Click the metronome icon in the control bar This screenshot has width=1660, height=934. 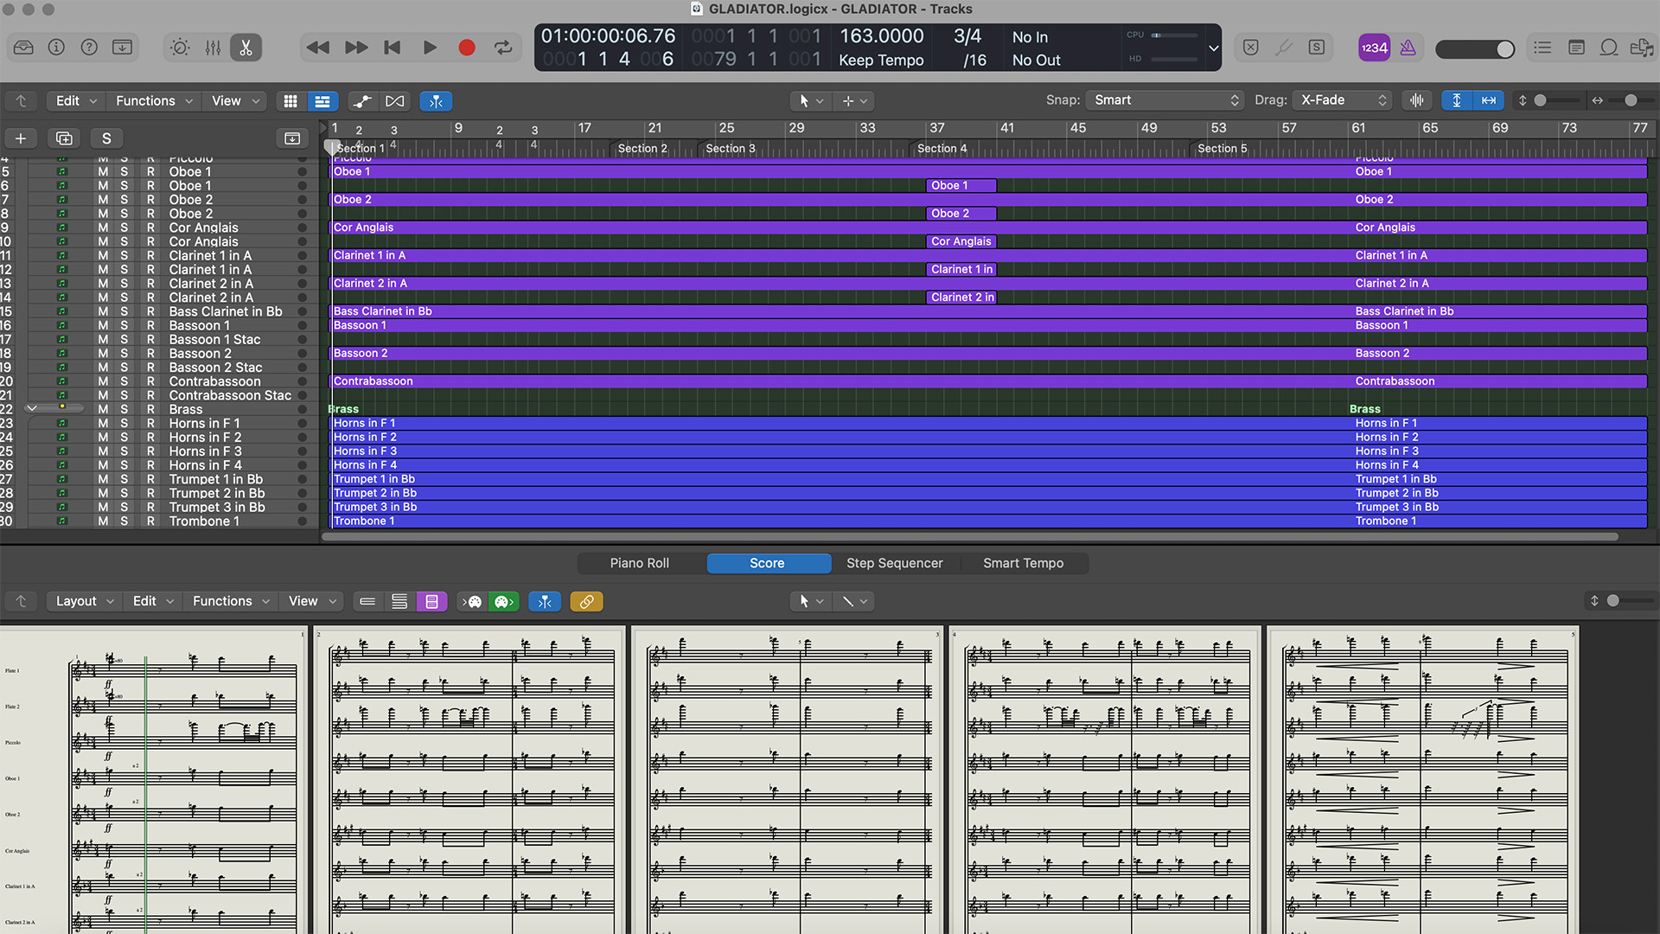coord(1408,48)
